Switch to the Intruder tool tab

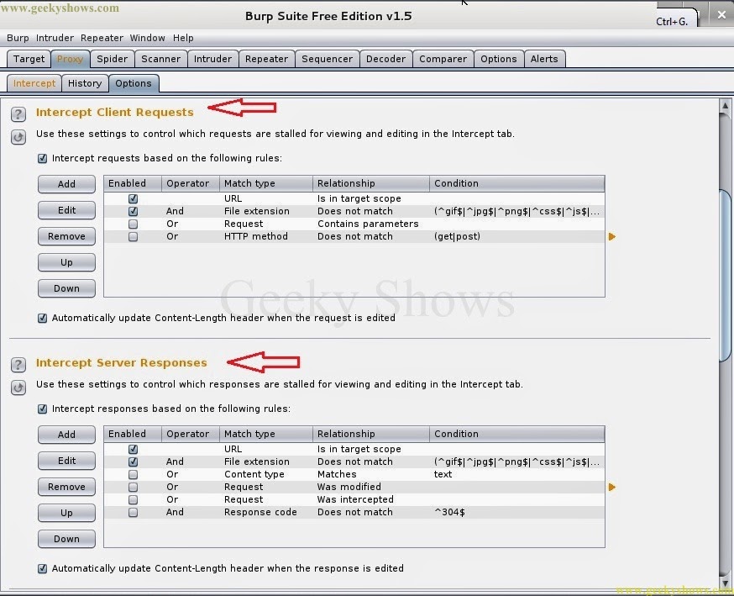[213, 59]
